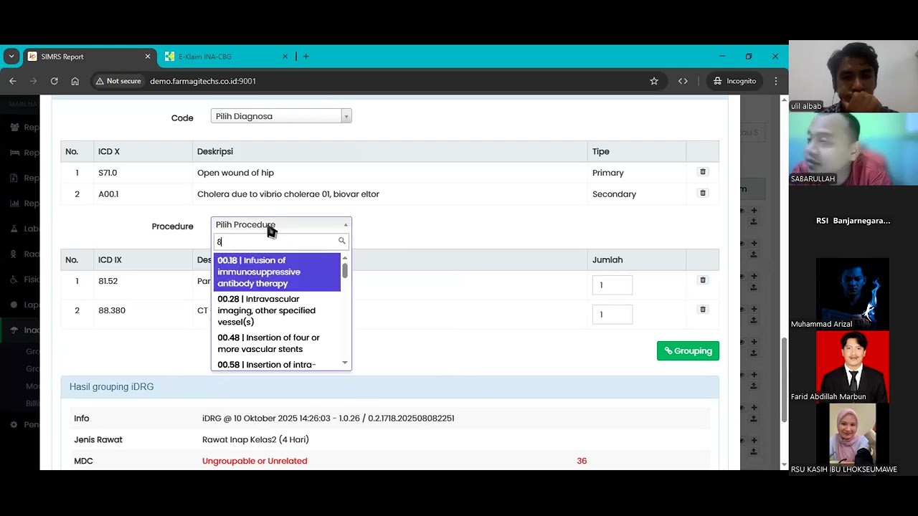Click the users icon in sidebar
The width and height of the screenshot is (918, 516).
point(14,128)
